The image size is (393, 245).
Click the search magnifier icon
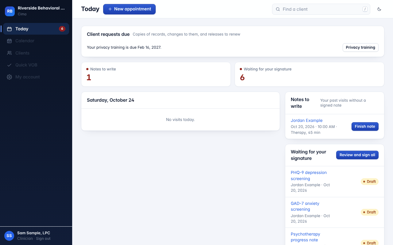[x=278, y=9]
